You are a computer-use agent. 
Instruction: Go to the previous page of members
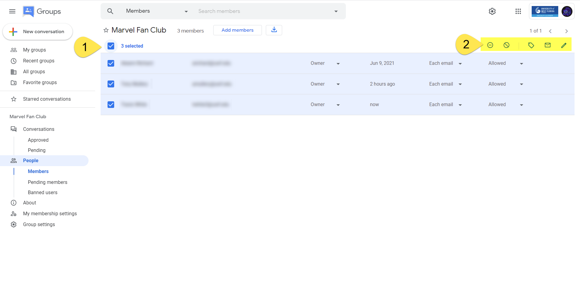pyautogui.click(x=550, y=31)
